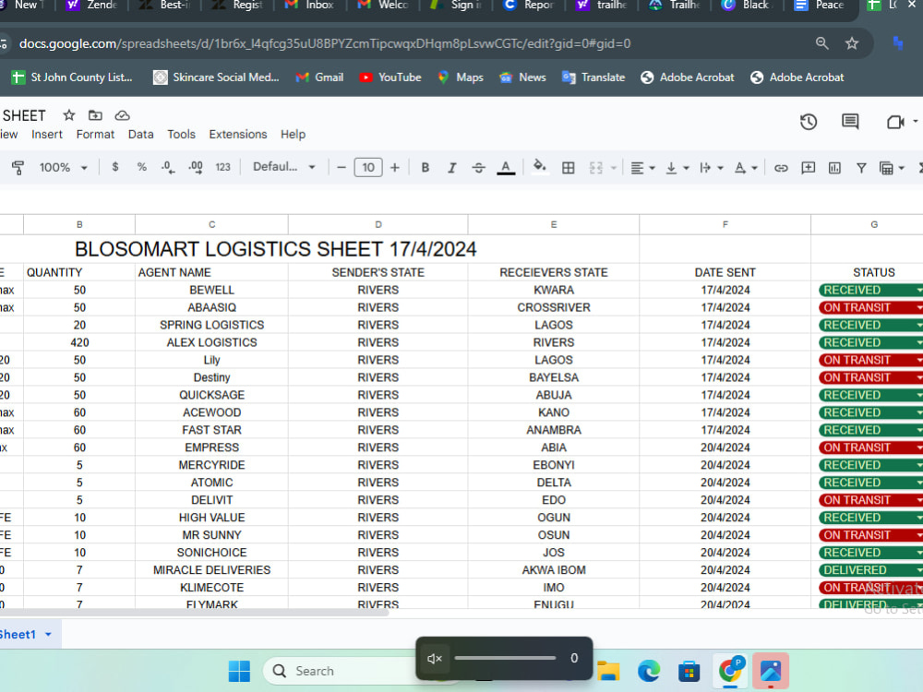923x692 pixels.
Task: Star the spreadsheet document
Action: tap(69, 115)
